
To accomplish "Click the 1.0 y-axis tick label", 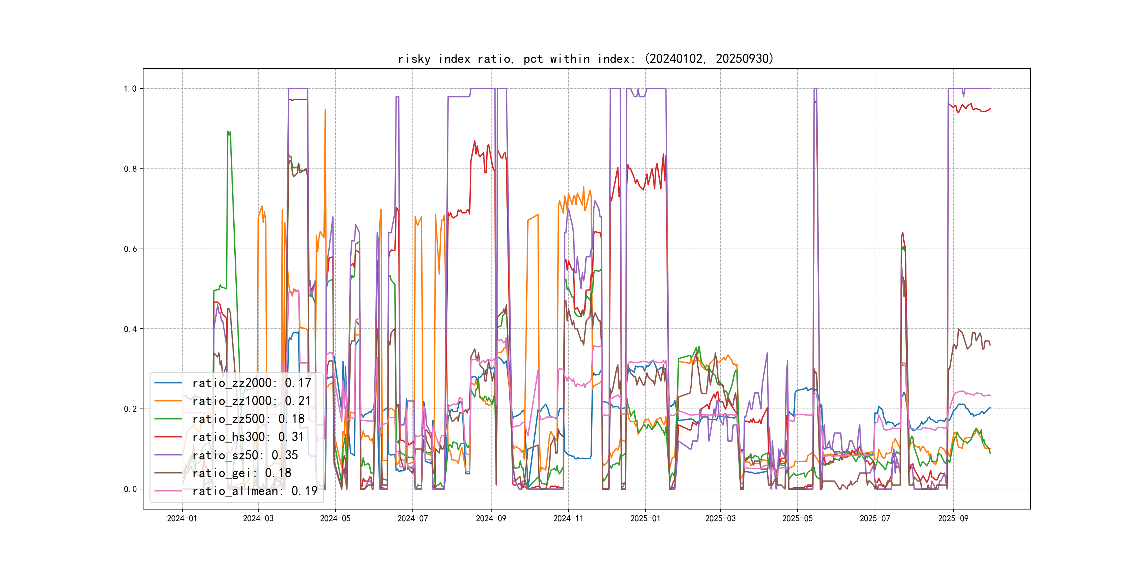I will coord(130,89).
